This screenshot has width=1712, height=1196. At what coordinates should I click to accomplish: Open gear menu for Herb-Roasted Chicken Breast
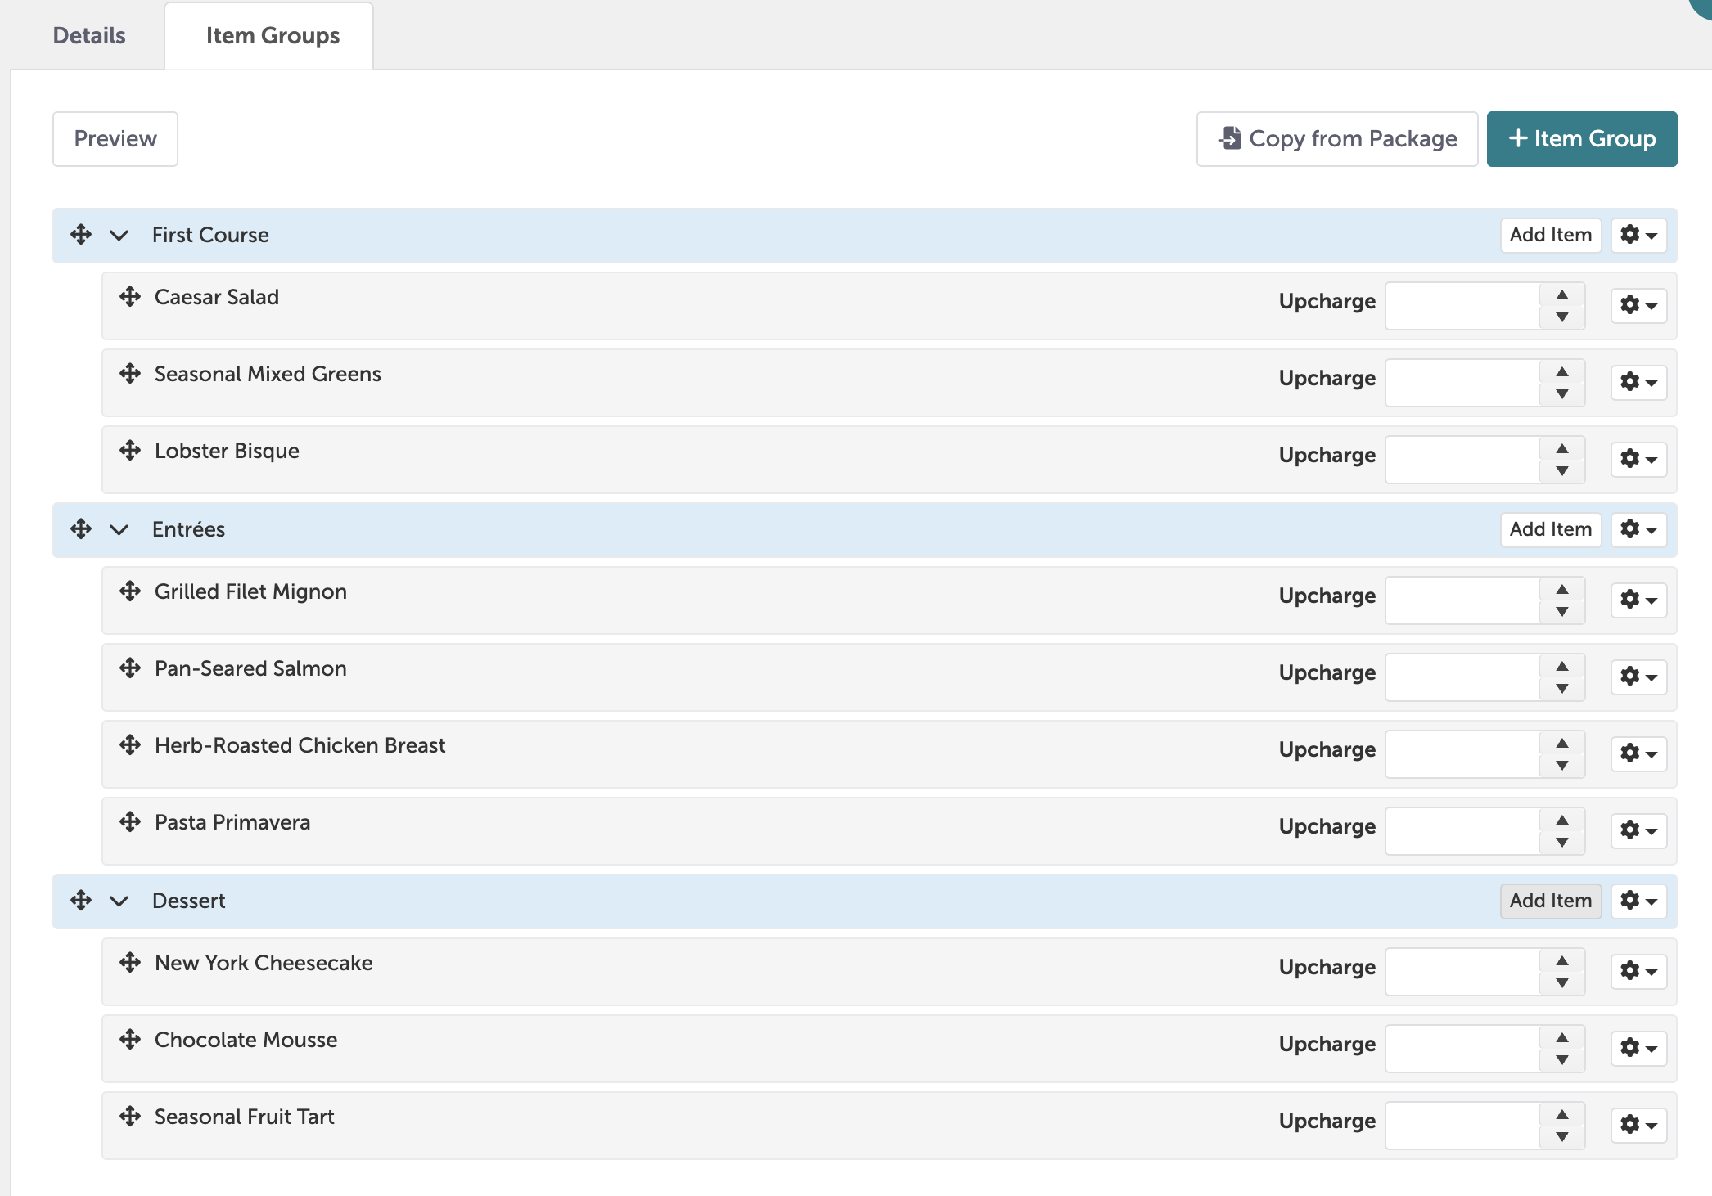click(1638, 753)
